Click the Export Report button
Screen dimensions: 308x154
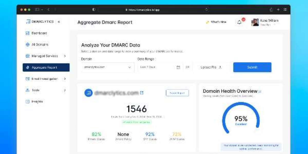point(177,93)
